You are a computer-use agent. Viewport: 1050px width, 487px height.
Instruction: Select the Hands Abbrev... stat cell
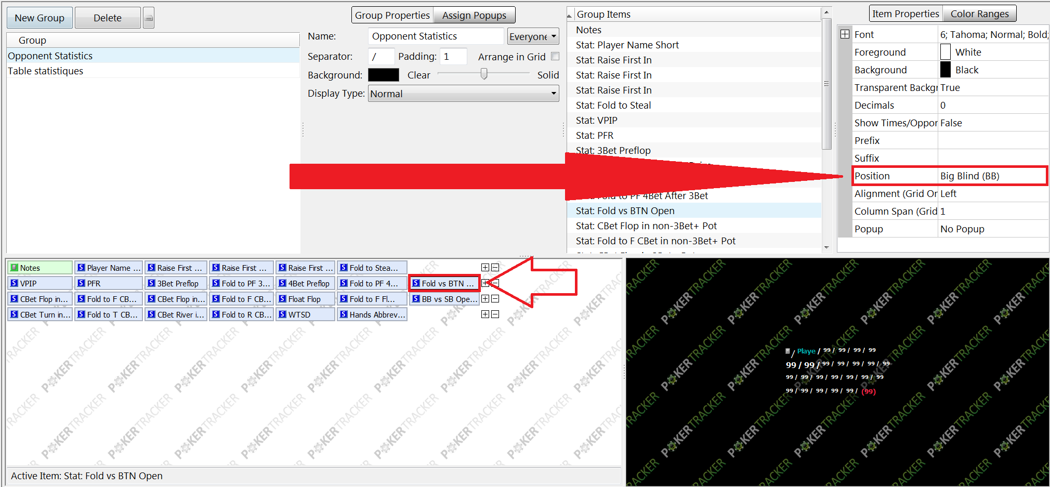[372, 314]
